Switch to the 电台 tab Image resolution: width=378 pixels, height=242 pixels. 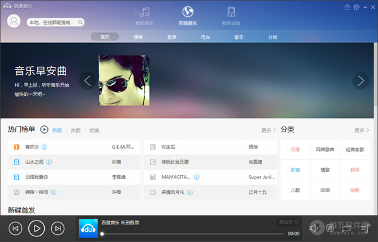pos(205,37)
